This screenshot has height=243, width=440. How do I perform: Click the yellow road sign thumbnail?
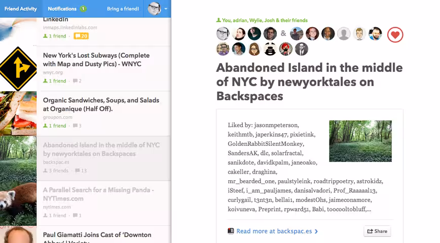tap(18, 68)
